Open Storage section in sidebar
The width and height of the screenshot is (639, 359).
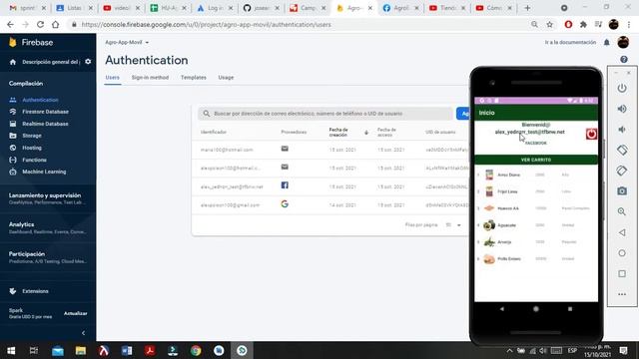(x=32, y=136)
